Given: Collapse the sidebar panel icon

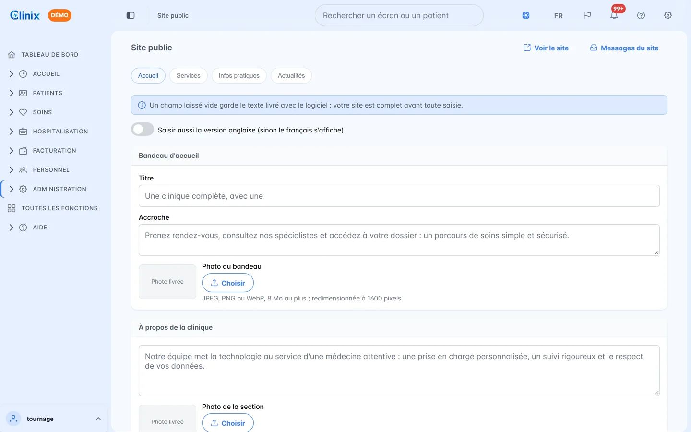Looking at the screenshot, I should click(131, 15).
